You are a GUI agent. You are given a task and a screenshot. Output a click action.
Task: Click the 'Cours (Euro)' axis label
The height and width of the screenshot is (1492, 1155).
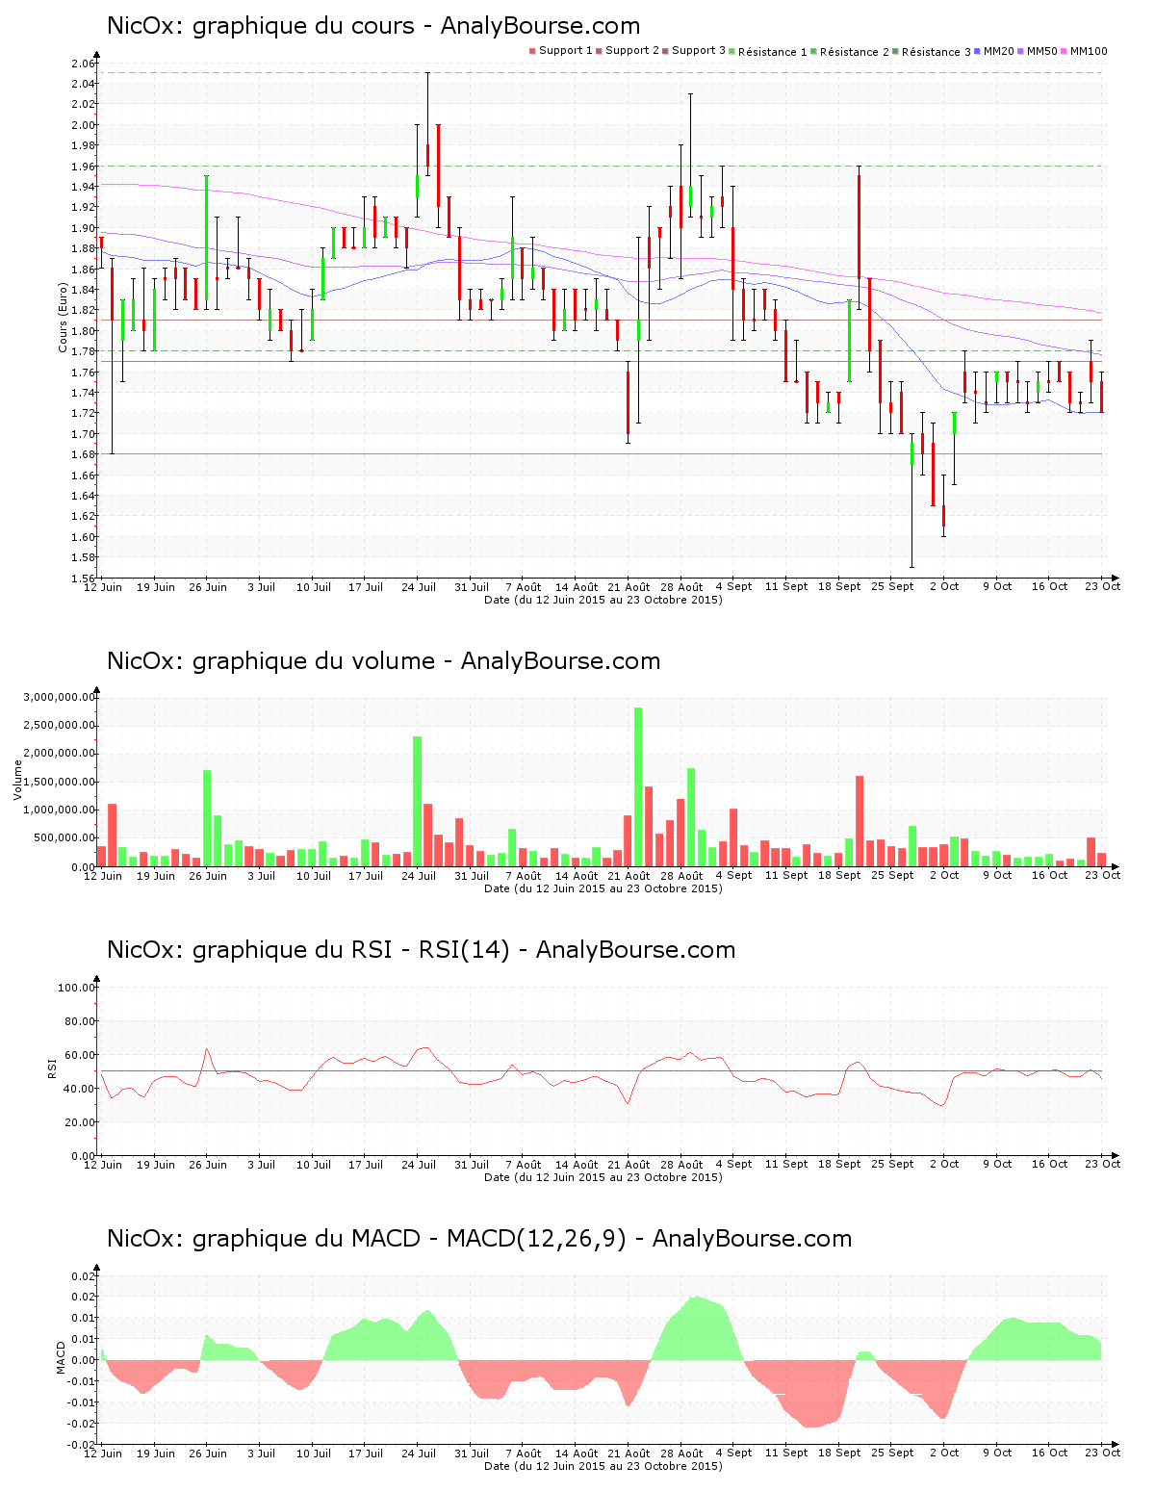pos(64,318)
